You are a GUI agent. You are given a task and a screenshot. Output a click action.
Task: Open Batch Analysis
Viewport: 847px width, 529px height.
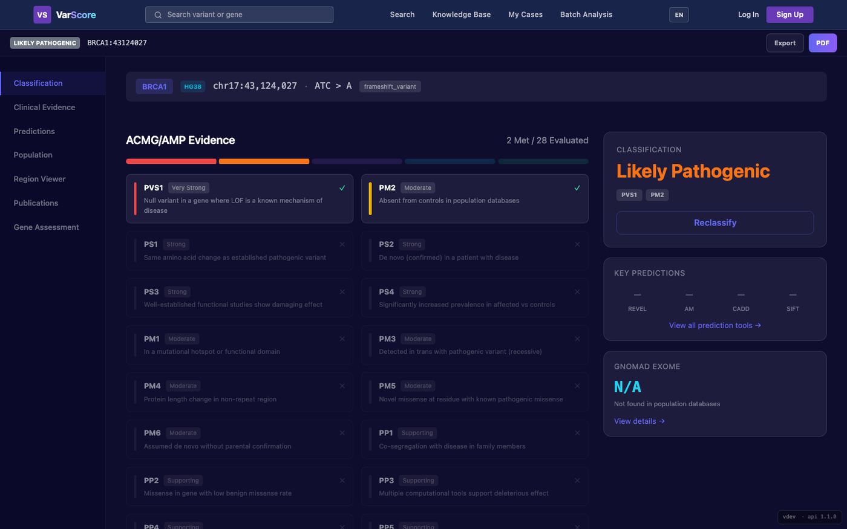point(586,15)
